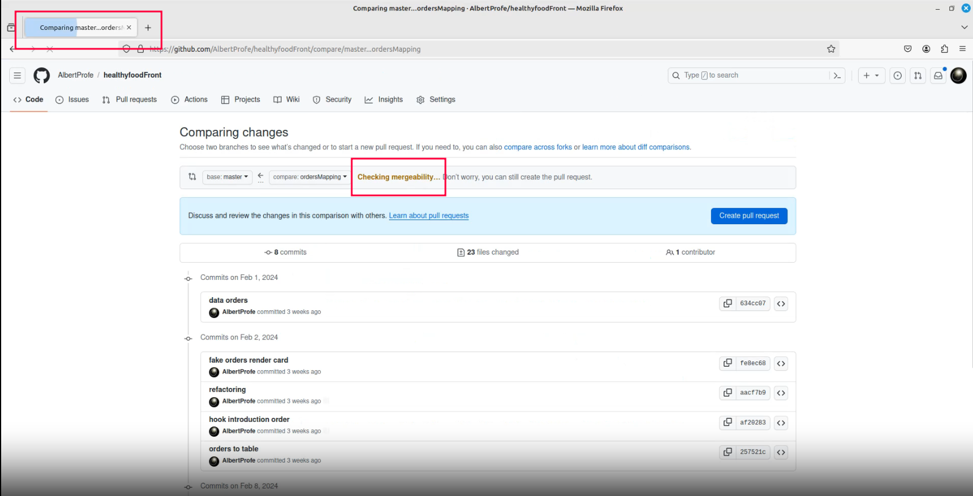973x496 pixels.
Task: Copy full SHA for commit af20283
Action: coord(728,422)
